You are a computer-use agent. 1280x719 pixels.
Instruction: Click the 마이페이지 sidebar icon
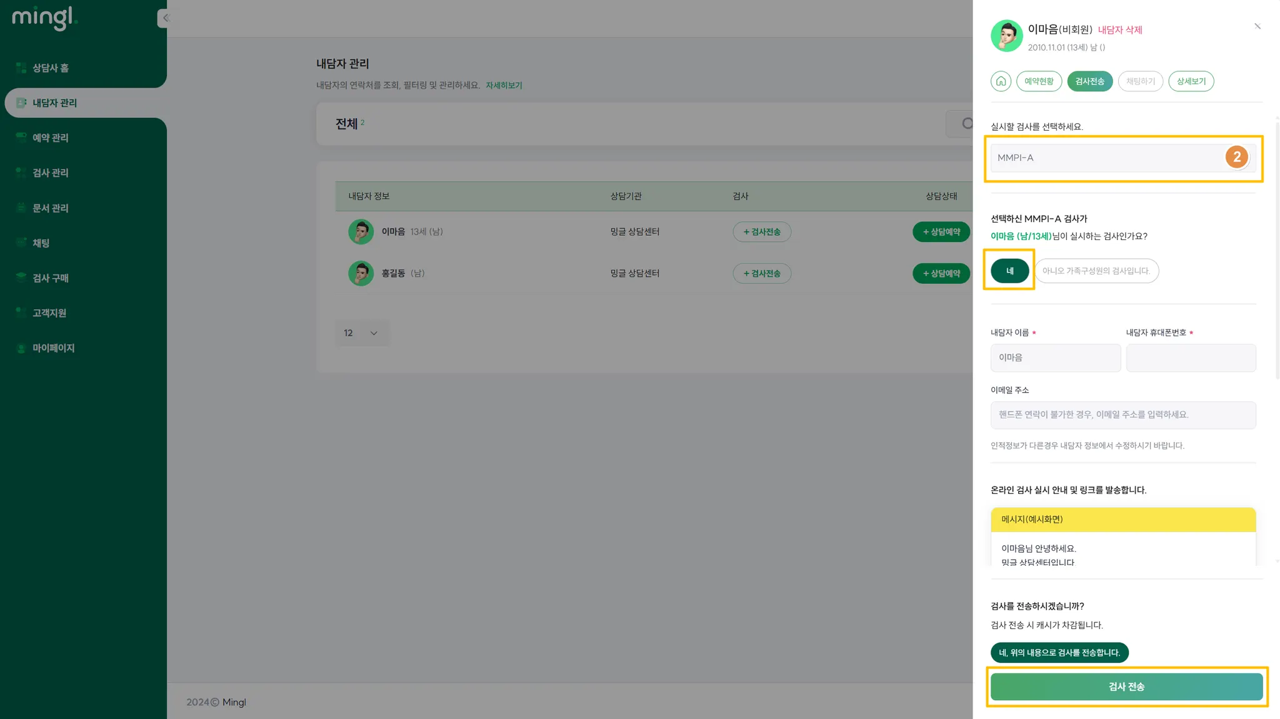point(21,348)
